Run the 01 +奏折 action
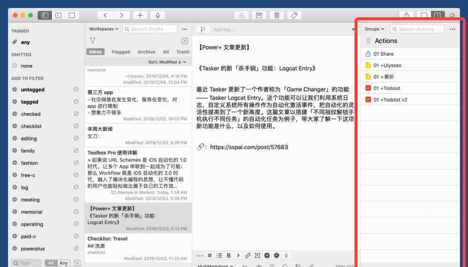 (x=410, y=77)
